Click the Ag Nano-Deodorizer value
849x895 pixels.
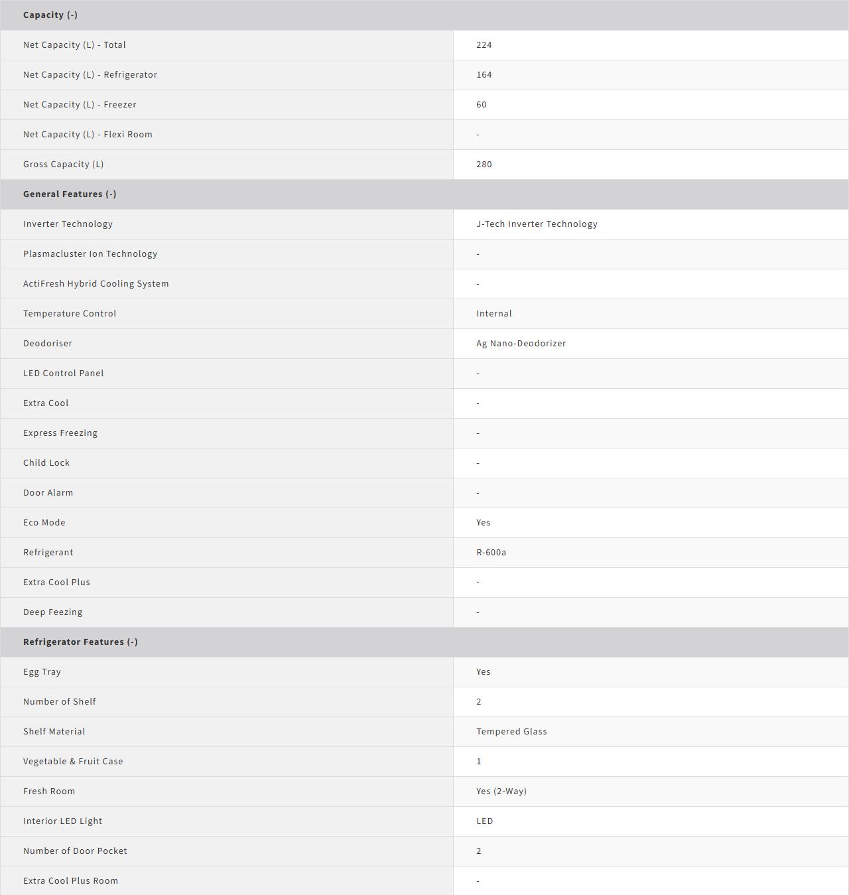(521, 344)
